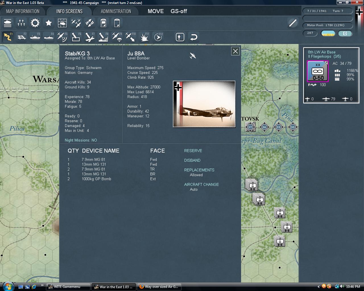This screenshot has height=291, width=364.
Task: Select F6 bomb unit mode
Action: pos(76,37)
